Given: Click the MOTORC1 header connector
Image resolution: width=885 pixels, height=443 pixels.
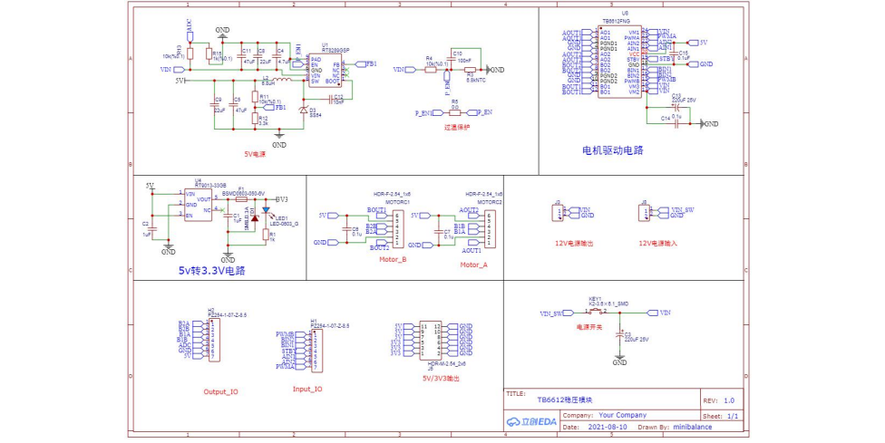Looking at the screenshot, I should tap(398, 229).
